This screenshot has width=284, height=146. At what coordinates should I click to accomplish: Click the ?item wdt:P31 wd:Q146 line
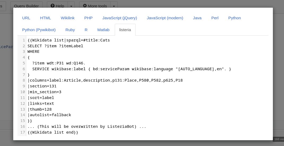(59, 63)
